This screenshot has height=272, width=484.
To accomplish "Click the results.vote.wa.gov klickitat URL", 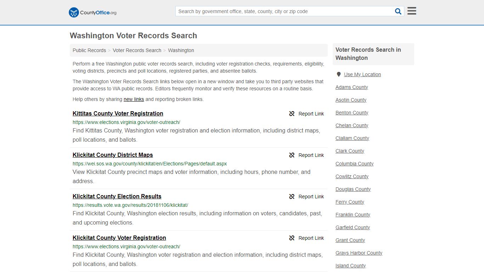I will tap(130, 205).
